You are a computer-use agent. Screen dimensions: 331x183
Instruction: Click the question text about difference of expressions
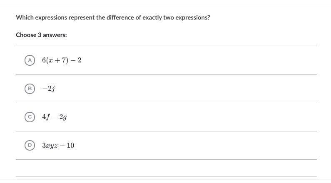click(113, 17)
